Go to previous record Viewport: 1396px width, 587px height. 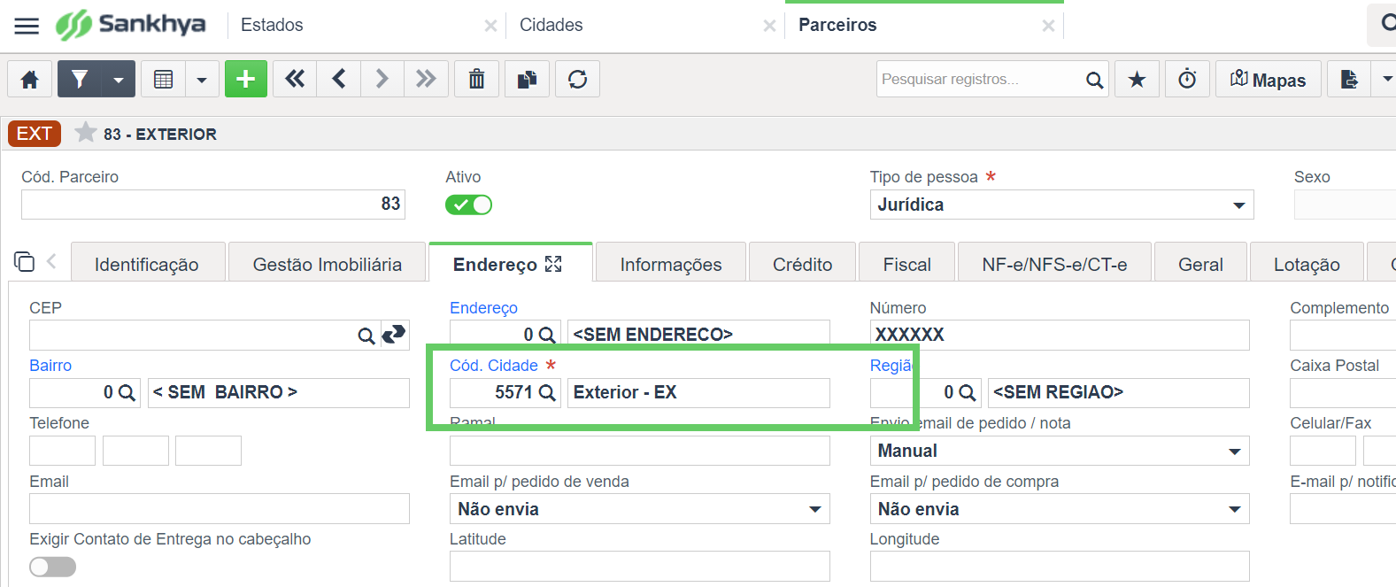pyautogui.click(x=339, y=80)
